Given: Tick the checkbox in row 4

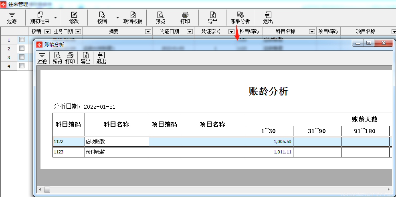Looking at the screenshot, I should point(22,66).
